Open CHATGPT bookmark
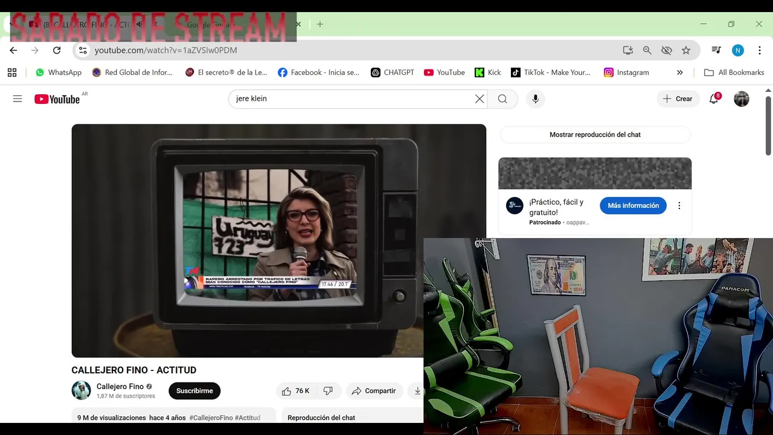Image resolution: width=773 pixels, height=435 pixels. tap(393, 72)
